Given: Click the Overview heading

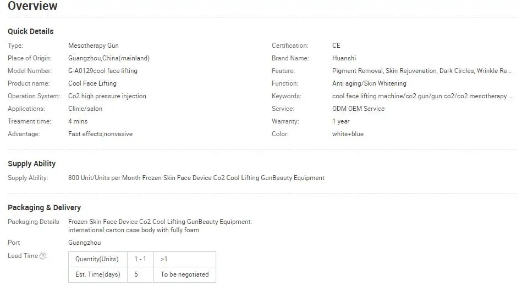Looking at the screenshot, I should [x=32, y=5].
